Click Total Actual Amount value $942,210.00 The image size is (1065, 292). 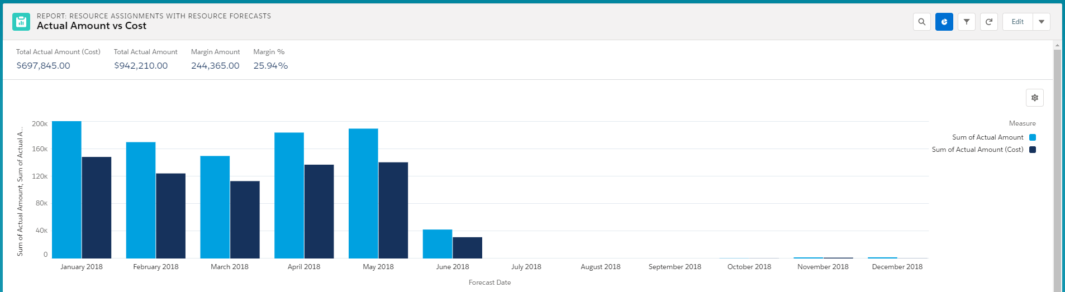click(x=141, y=66)
